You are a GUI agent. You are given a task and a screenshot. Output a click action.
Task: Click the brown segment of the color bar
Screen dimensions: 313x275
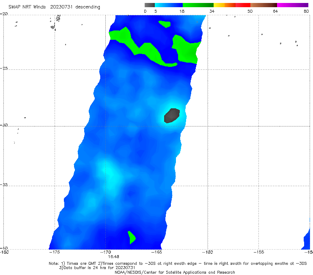(x=264, y=5)
